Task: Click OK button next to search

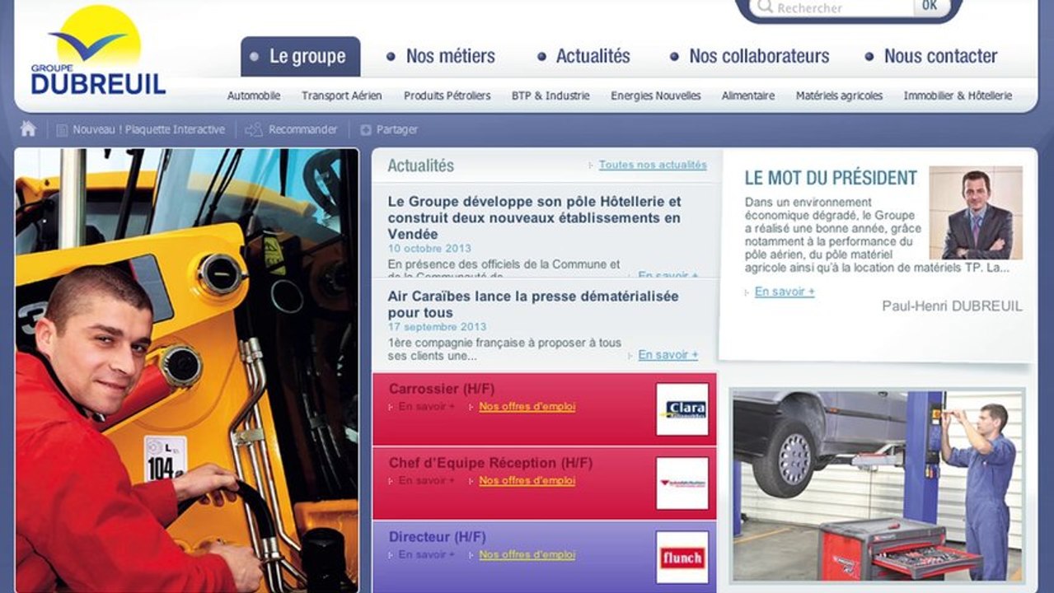Action: point(930,7)
